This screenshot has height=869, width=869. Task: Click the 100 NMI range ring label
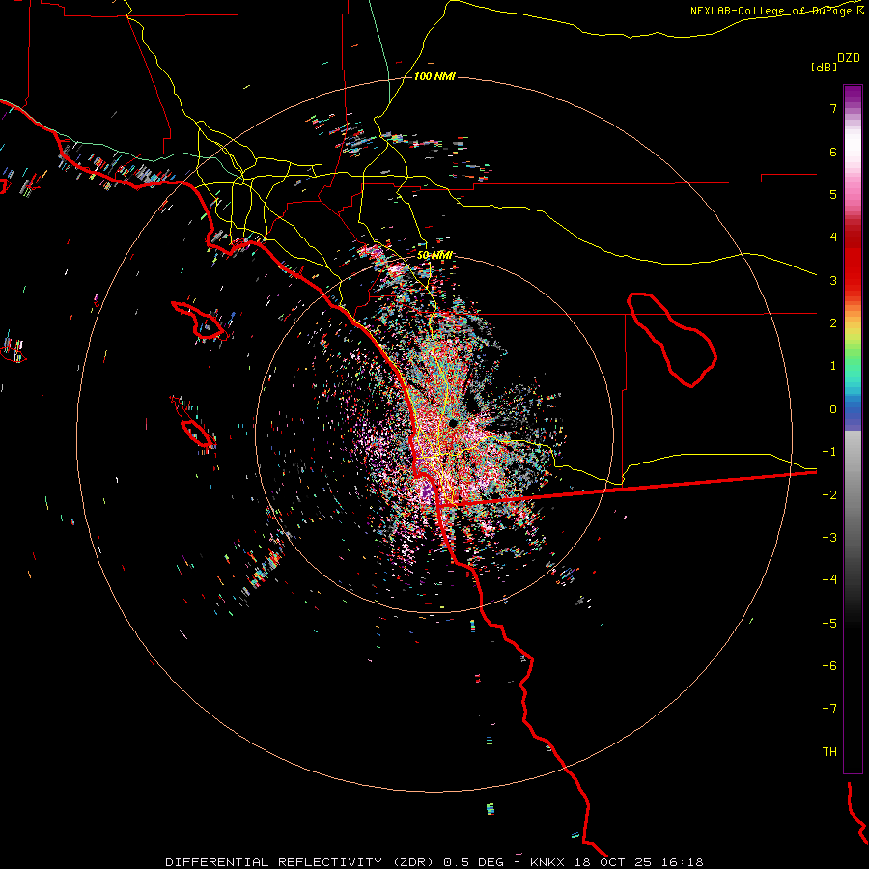click(434, 76)
